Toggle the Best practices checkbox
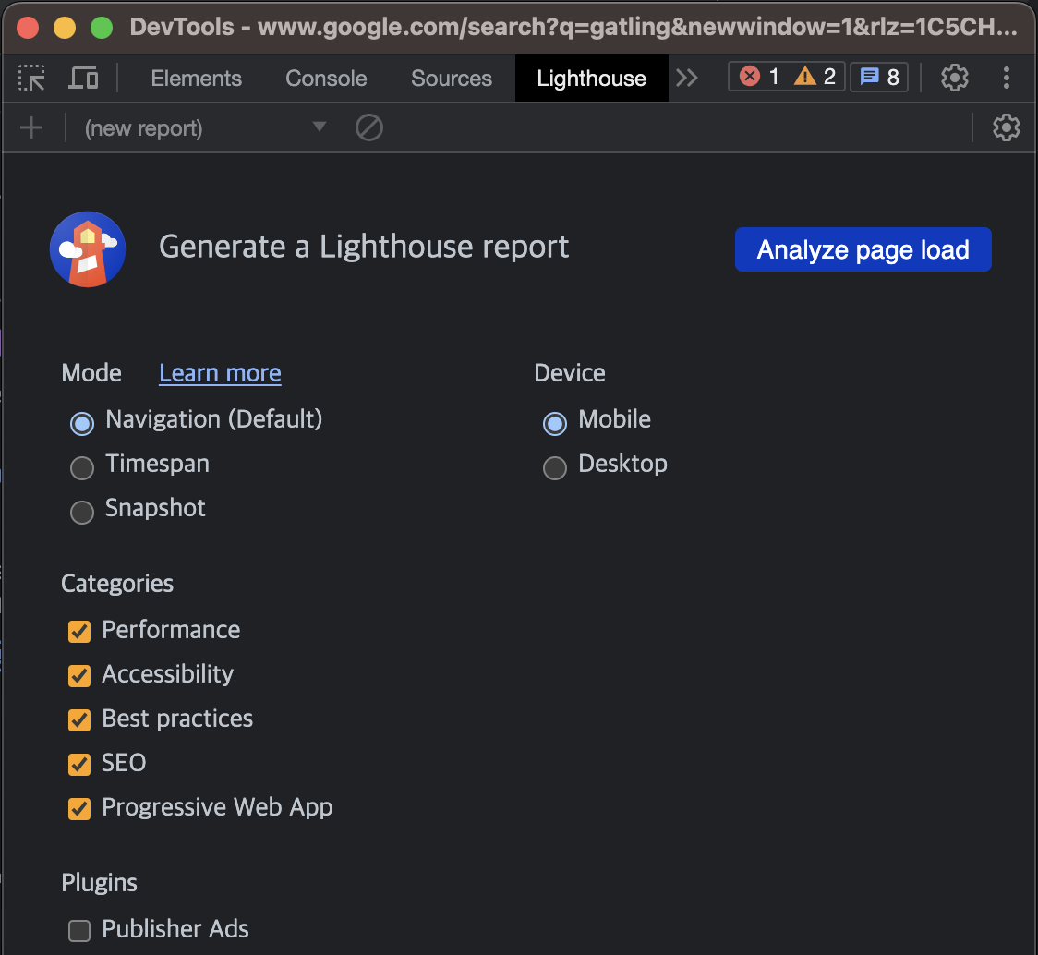Image resolution: width=1038 pixels, height=955 pixels. point(79,719)
